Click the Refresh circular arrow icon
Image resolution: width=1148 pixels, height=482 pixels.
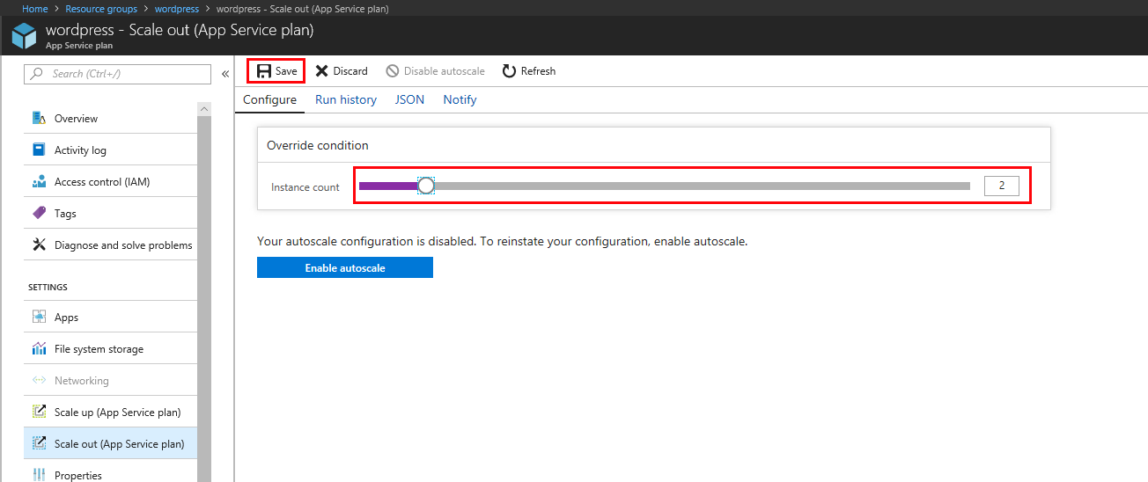point(509,71)
